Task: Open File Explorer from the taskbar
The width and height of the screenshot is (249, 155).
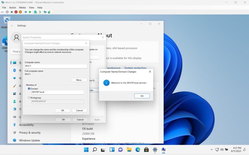Action: click(129, 149)
